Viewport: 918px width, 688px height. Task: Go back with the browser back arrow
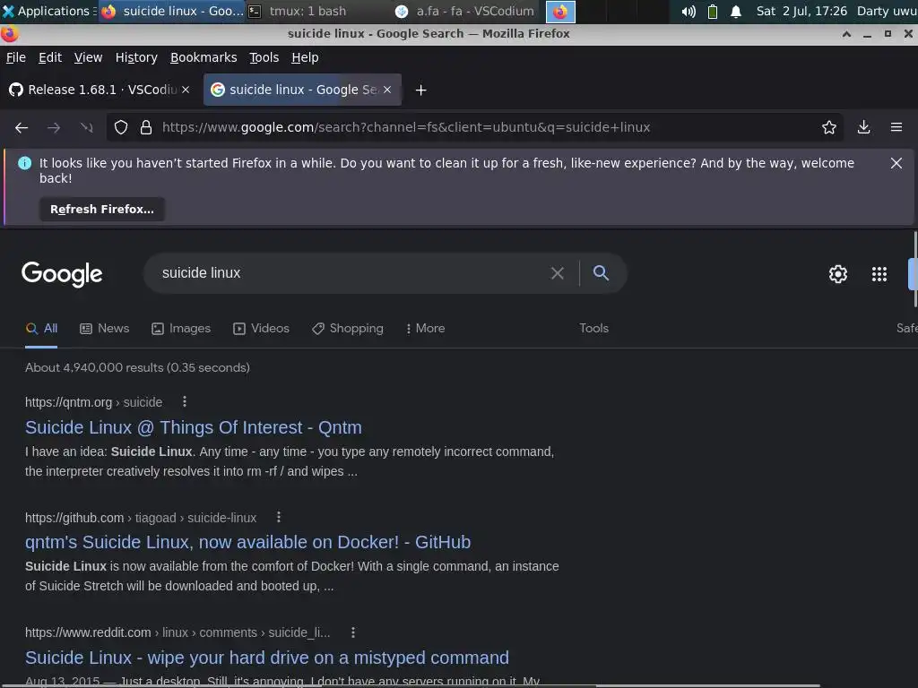(x=22, y=127)
